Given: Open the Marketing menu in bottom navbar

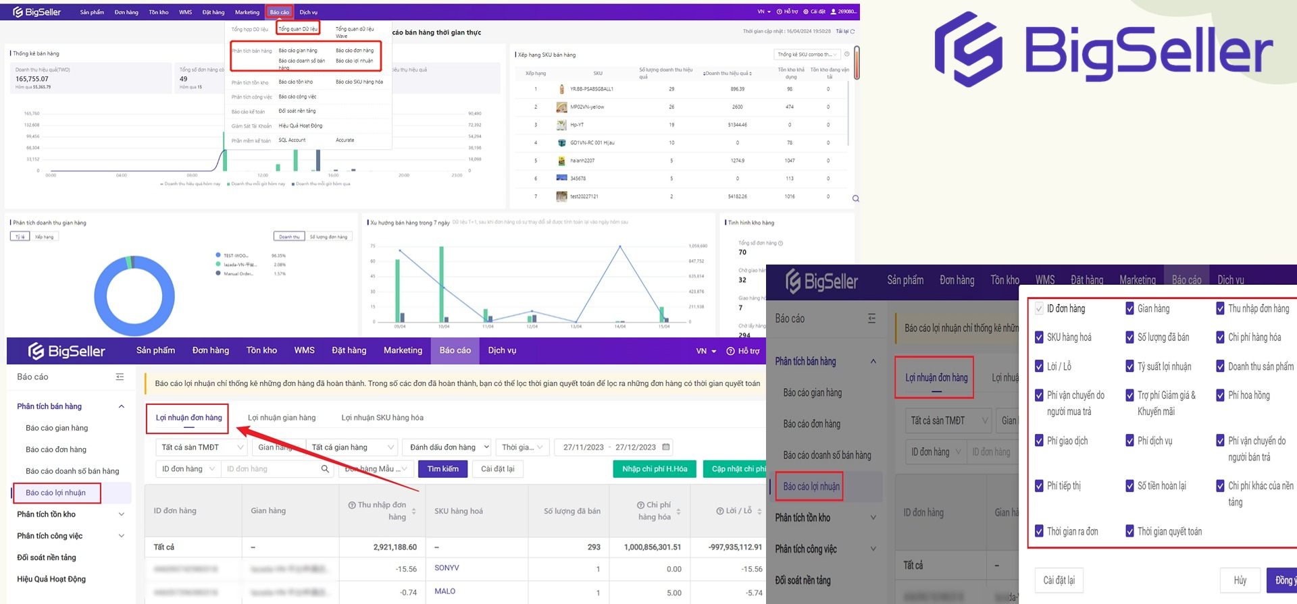Looking at the screenshot, I should [x=403, y=350].
